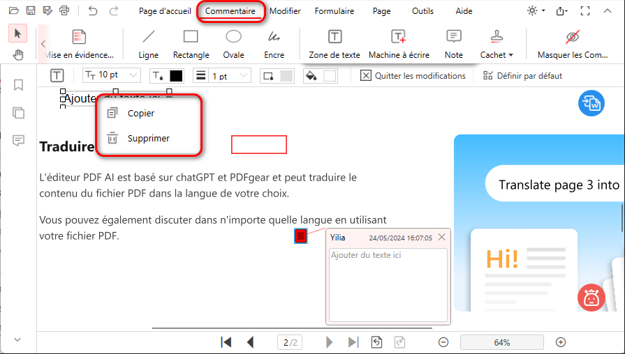
Task: Collapse the ribbon toolbar
Action: click(x=607, y=10)
